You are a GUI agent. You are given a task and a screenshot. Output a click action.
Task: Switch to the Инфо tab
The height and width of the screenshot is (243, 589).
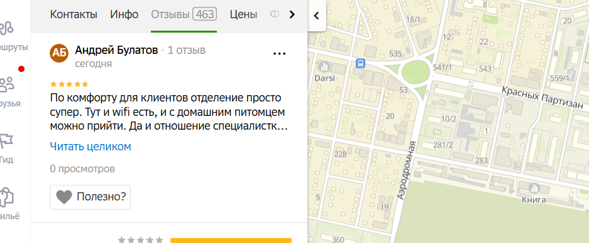coord(124,14)
